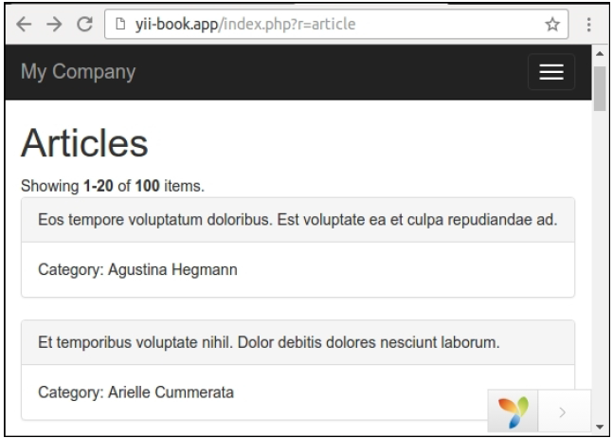
Task: Expand the Yii debug toolbar chevron
Action: pos(563,412)
